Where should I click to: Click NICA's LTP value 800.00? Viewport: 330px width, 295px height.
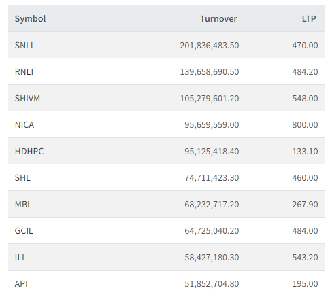(x=305, y=125)
